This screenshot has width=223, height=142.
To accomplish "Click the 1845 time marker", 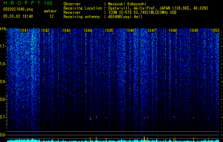I will [x=109, y=31].
